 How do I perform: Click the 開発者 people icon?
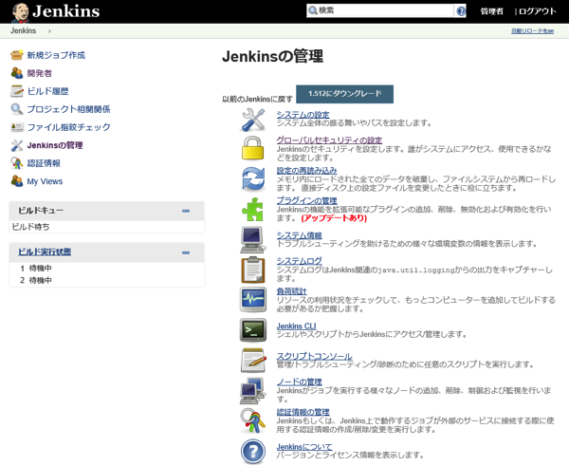(x=17, y=73)
